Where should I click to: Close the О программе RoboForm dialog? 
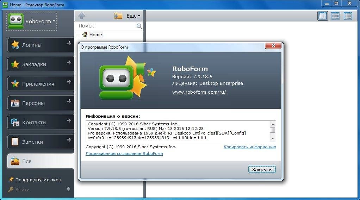273,45
